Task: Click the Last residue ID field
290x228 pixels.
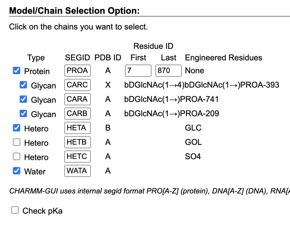Action: pyautogui.click(x=168, y=71)
